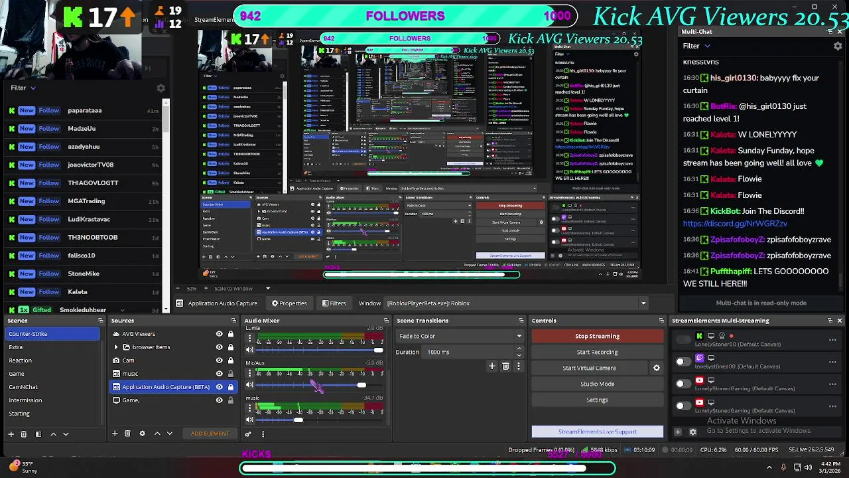Mute the Mic/Aux audio channel
The image size is (849, 478).
pyautogui.click(x=250, y=385)
